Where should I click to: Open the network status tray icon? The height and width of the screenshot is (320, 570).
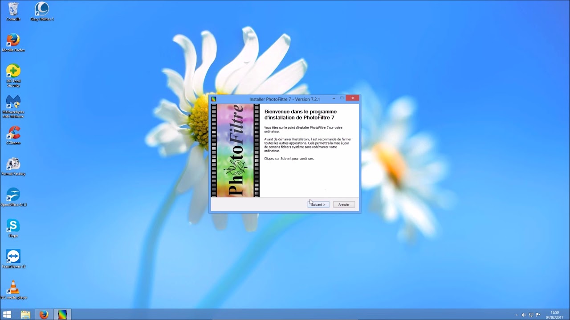[531, 315]
